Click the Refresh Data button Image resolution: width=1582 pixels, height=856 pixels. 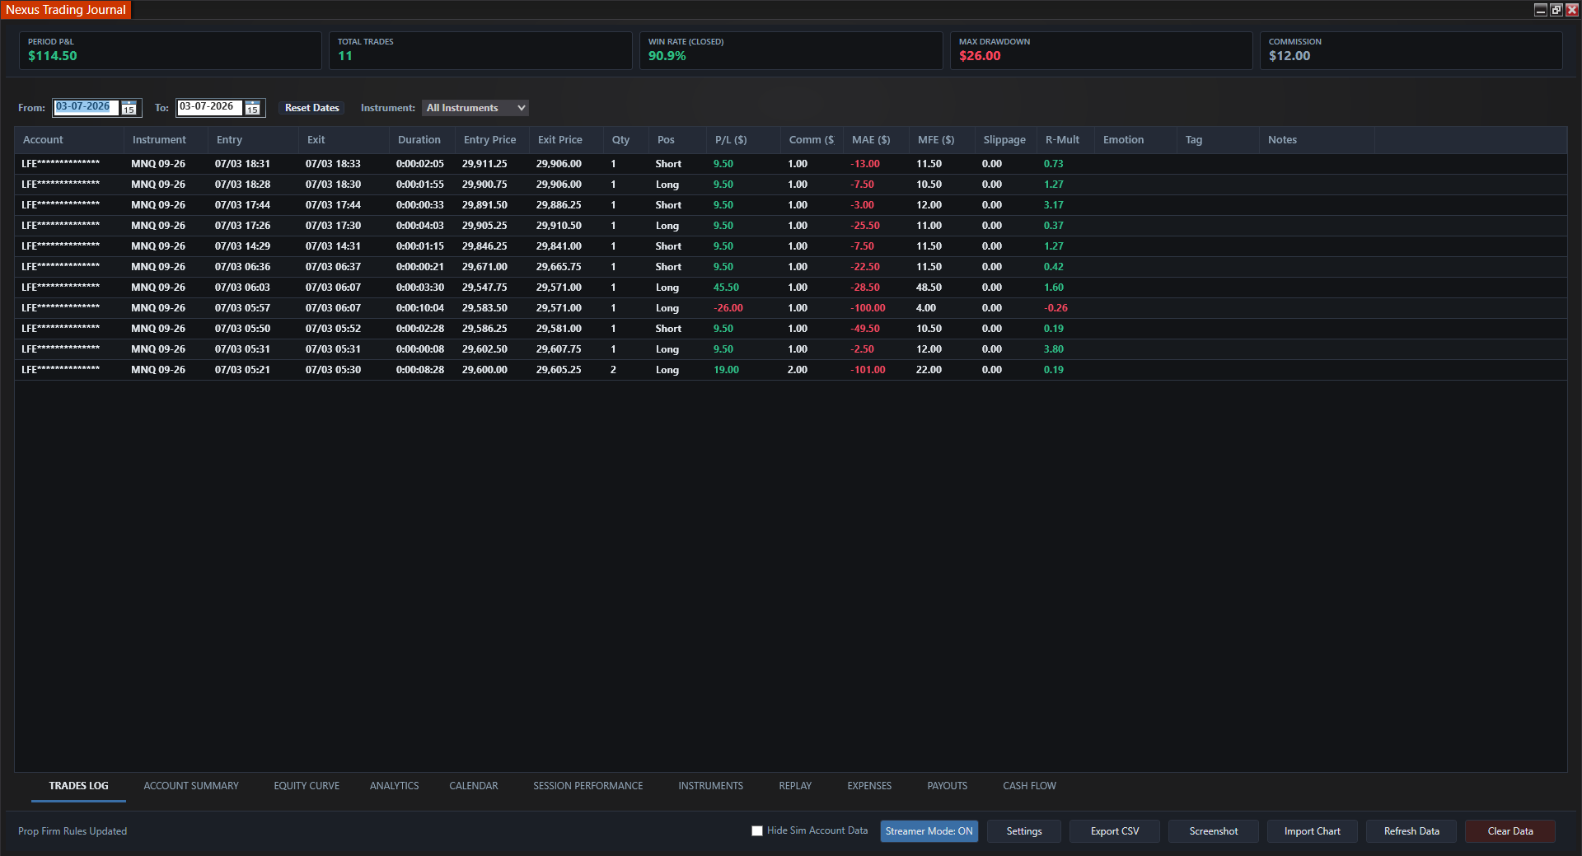pos(1411,831)
